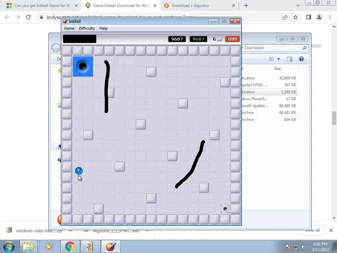Select the 66,481 KB Archive row
This screenshot has height=253, width=337.
point(270,113)
